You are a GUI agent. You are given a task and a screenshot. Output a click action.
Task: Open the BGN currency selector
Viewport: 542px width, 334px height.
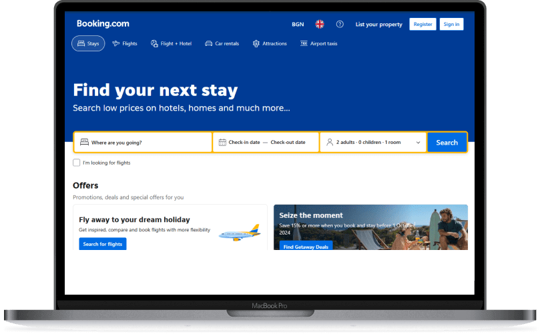click(298, 24)
